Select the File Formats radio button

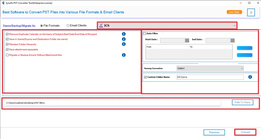tap(42, 26)
